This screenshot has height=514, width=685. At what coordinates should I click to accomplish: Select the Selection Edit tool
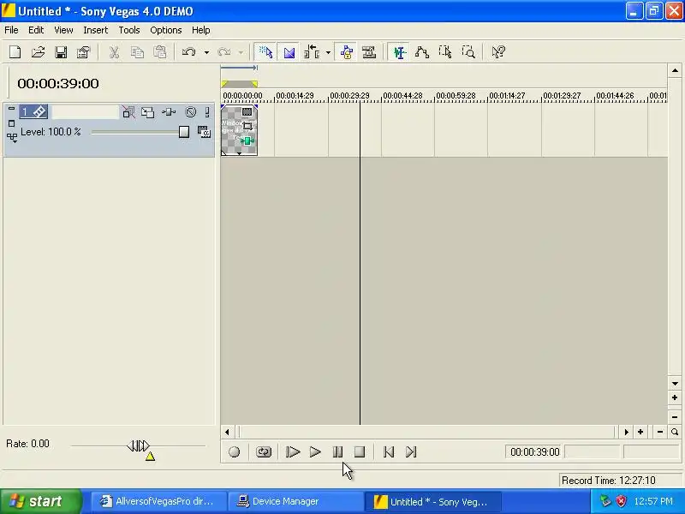pyautogui.click(x=445, y=52)
